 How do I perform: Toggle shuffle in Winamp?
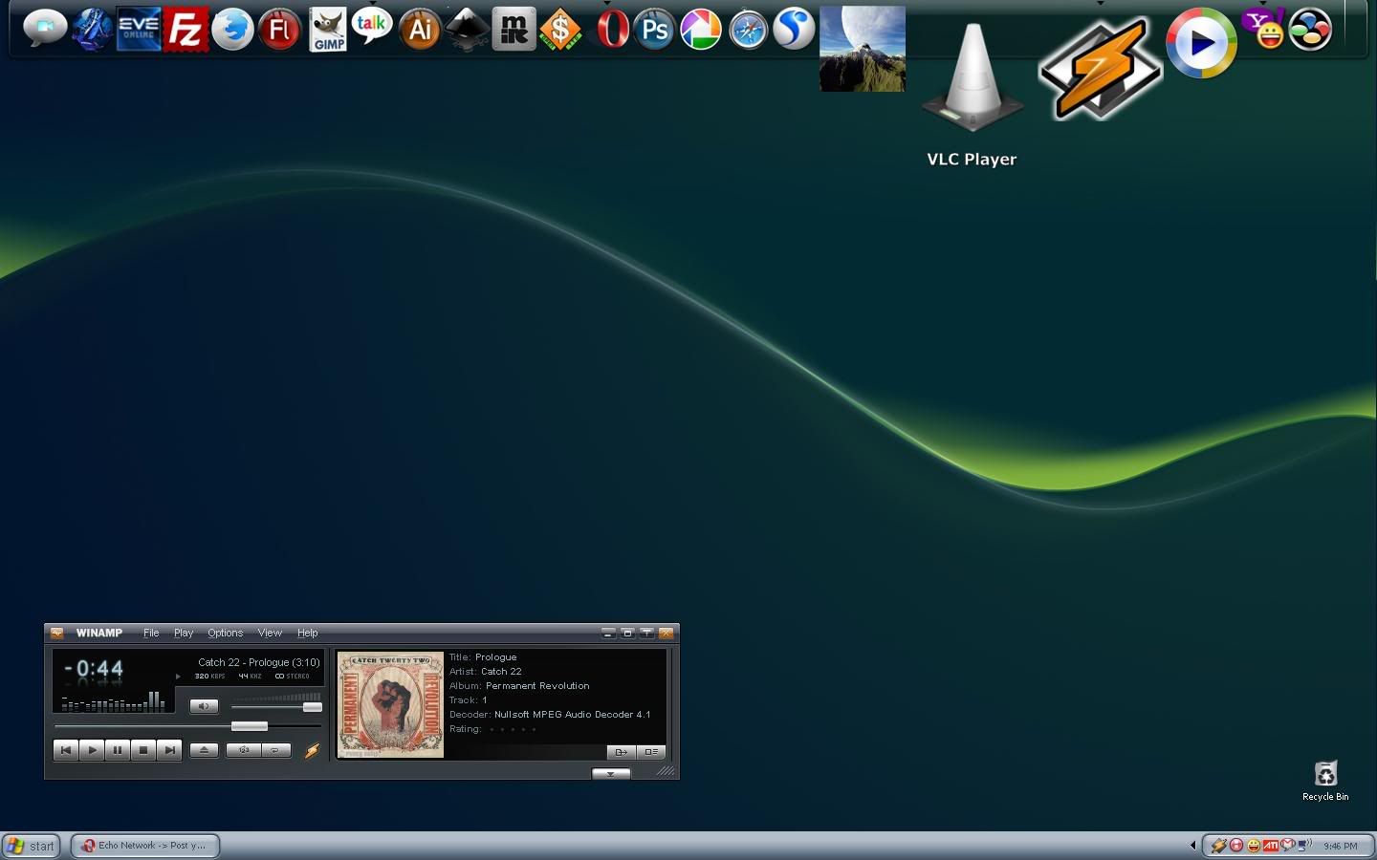click(243, 750)
